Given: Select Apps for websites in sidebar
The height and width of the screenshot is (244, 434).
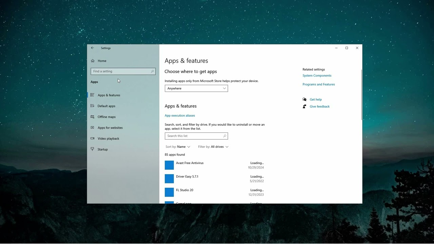Looking at the screenshot, I should [x=110, y=128].
